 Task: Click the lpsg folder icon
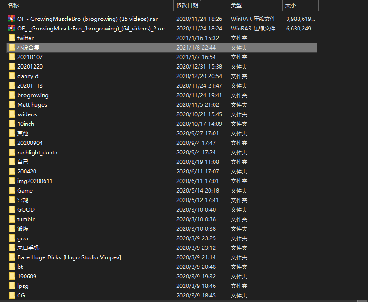coord(12,286)
